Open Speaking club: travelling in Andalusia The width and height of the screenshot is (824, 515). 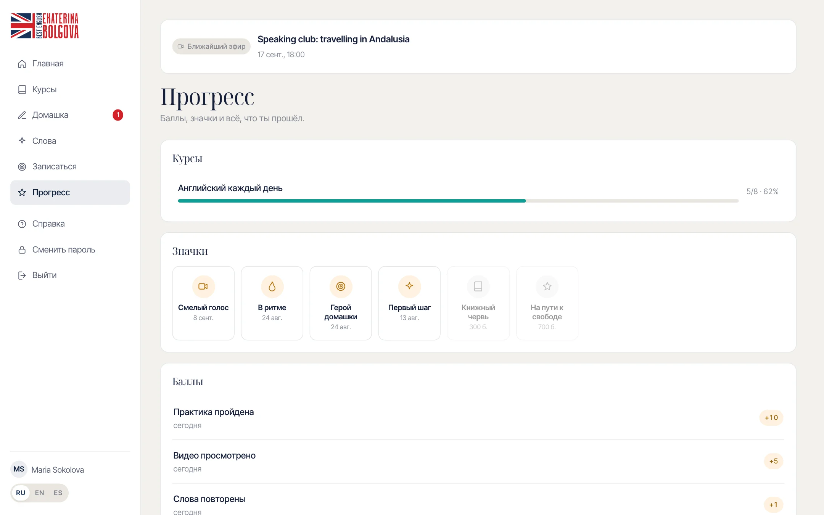tap(333, 39)
